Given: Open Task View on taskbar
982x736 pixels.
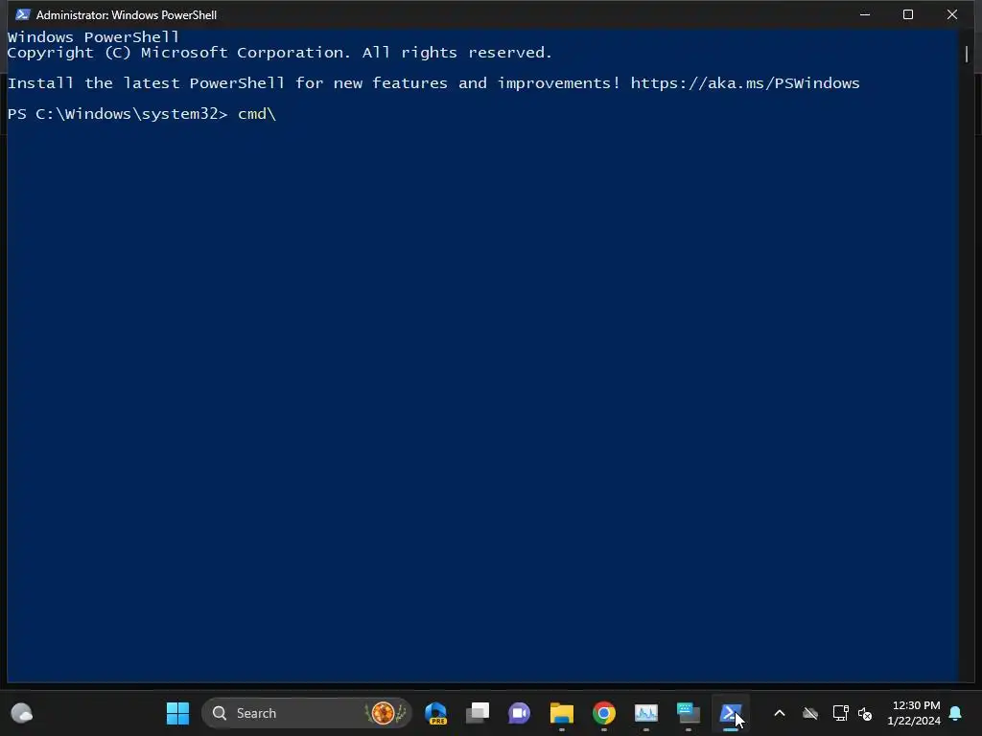Looking at the screenshot, I should (478, 713).
